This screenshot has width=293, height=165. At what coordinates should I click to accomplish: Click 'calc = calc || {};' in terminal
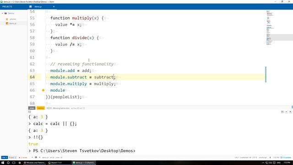(x=55, y=124)
